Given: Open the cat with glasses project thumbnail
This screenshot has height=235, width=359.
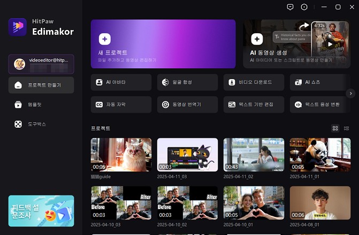Looking at the screenshot, I should [x=121, y=155].
